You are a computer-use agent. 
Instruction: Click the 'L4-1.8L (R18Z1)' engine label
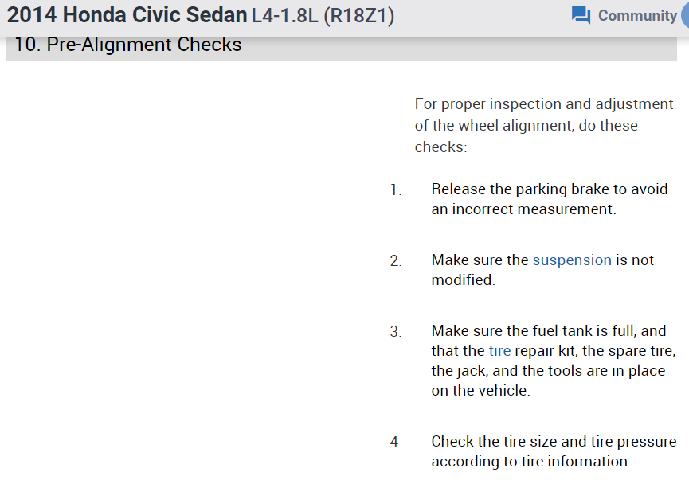click(323, 16)
